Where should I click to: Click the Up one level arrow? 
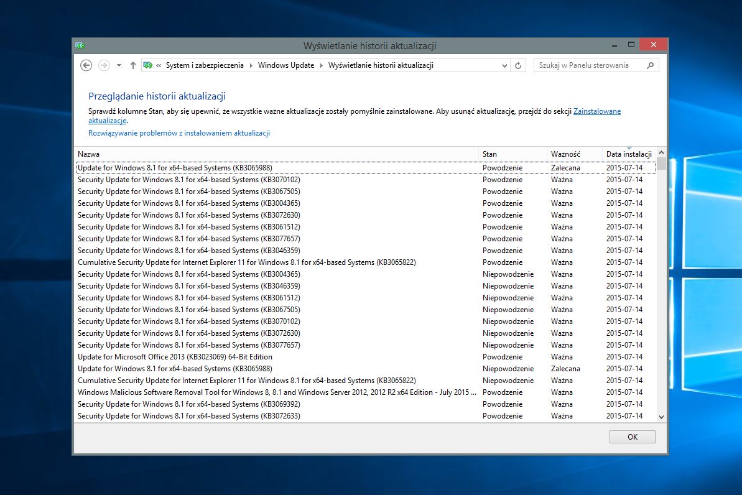(x=132, y=65)
